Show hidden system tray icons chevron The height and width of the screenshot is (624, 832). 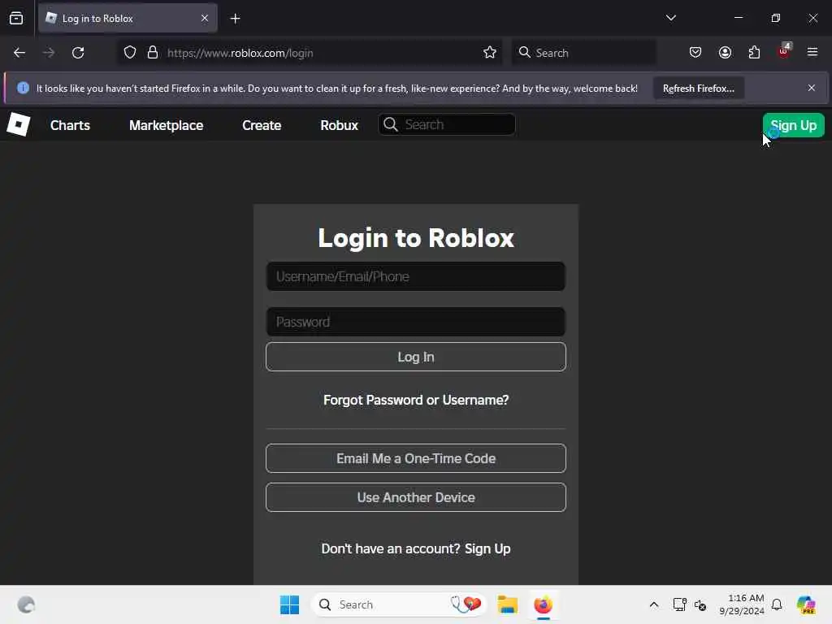click(654, 604)
